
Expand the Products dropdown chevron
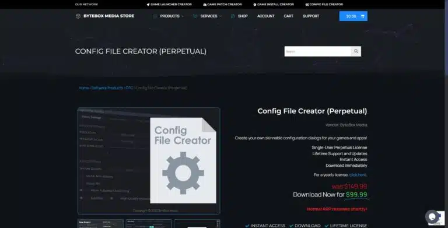(183, 16)
